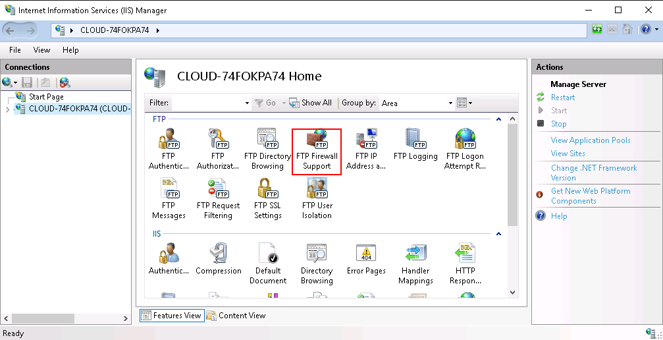The width and height of the screenshot is (663, 340).
Task: Click the help question mark icon in address bar
Action: click(x=645, y=30)
